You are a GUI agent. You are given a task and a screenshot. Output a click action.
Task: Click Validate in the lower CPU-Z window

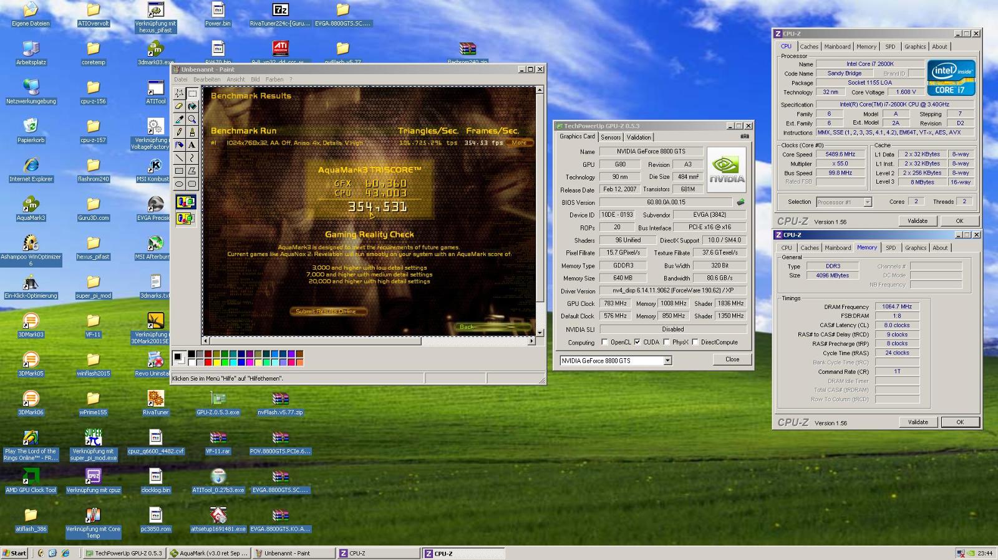(x=918, y=422)
